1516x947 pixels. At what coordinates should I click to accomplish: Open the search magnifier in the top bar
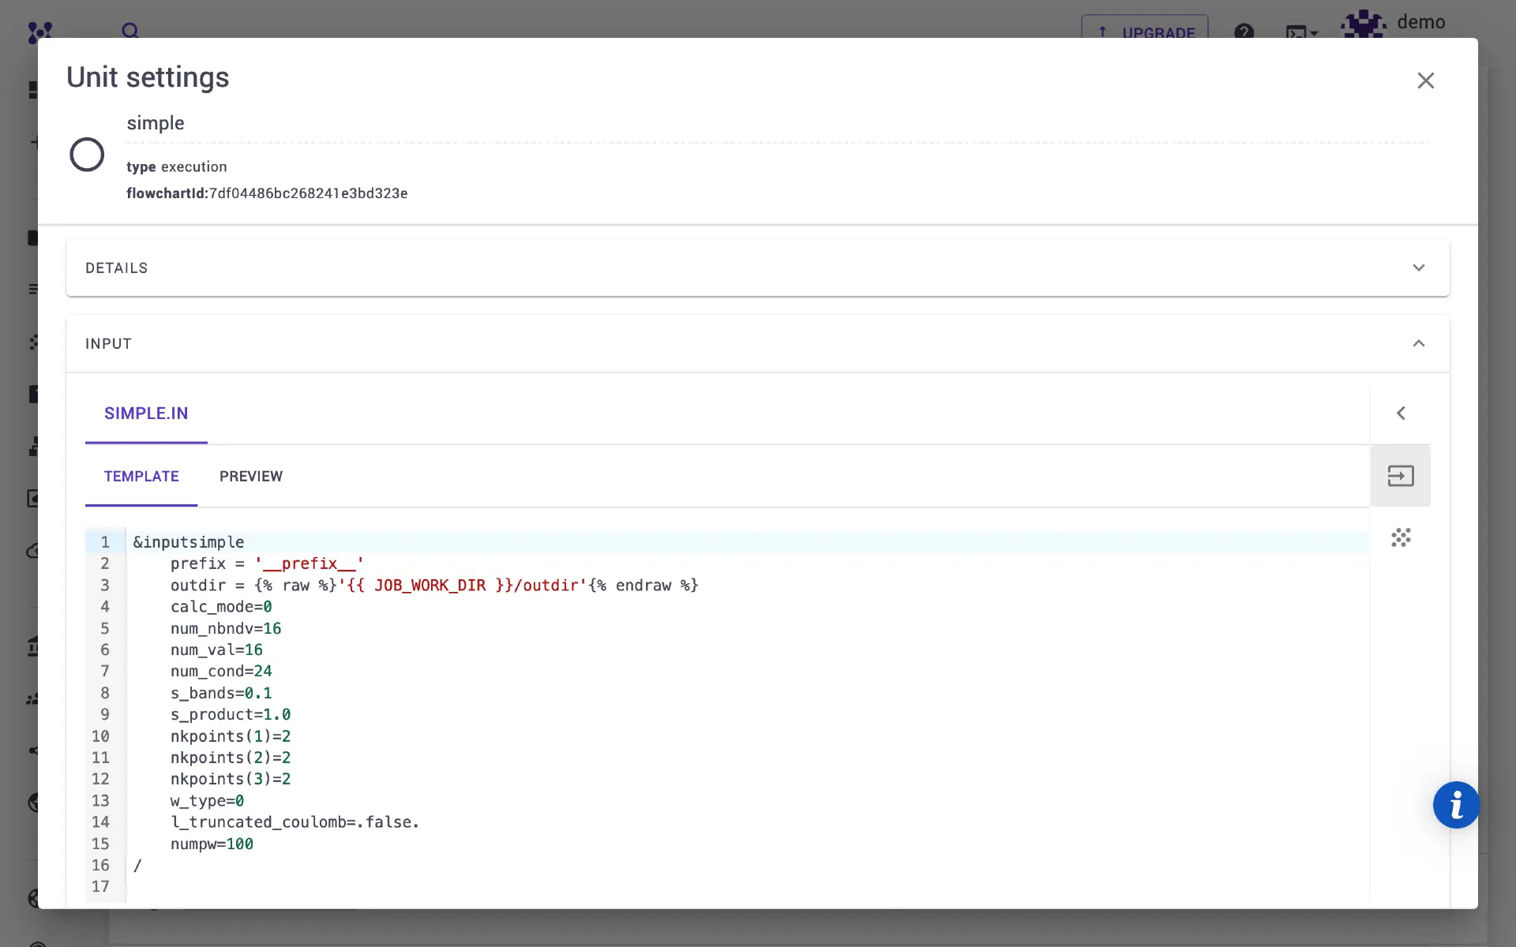[x=129, y=31]
